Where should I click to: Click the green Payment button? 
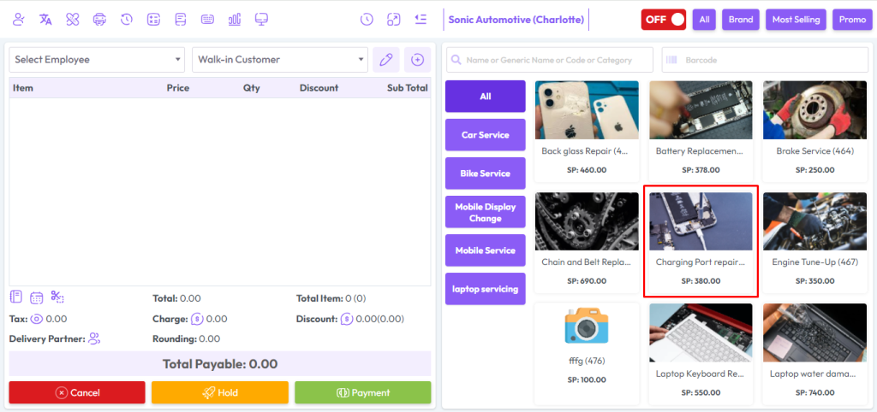click(363, 392)
